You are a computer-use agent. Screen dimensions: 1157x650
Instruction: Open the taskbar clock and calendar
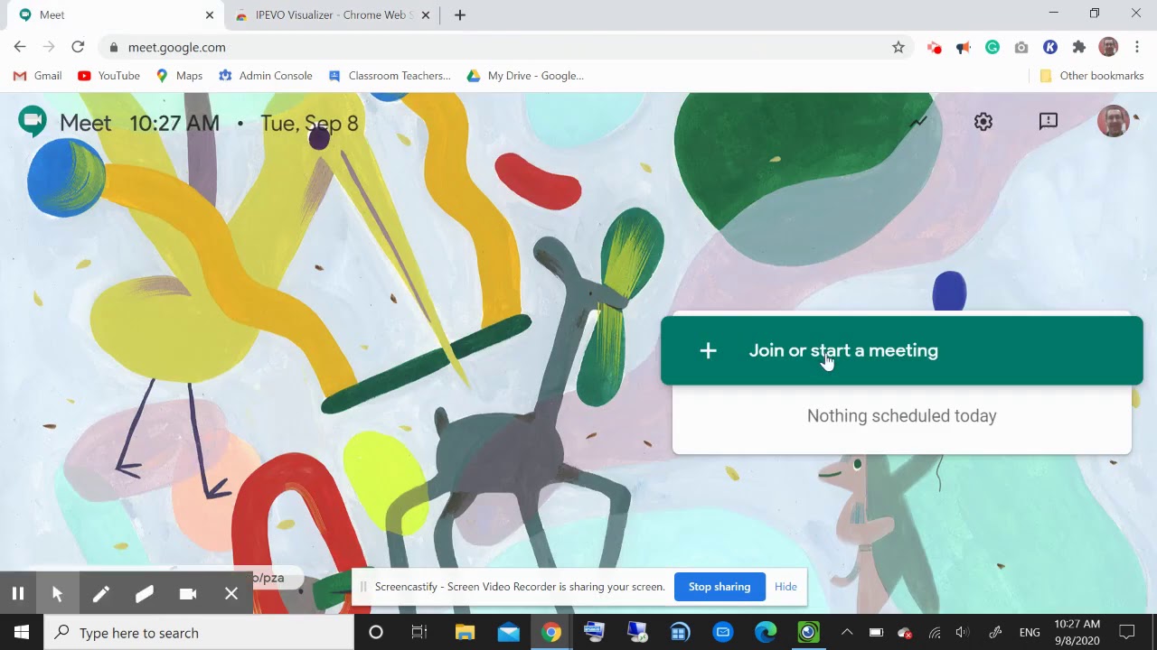[x=1077, y=633]
